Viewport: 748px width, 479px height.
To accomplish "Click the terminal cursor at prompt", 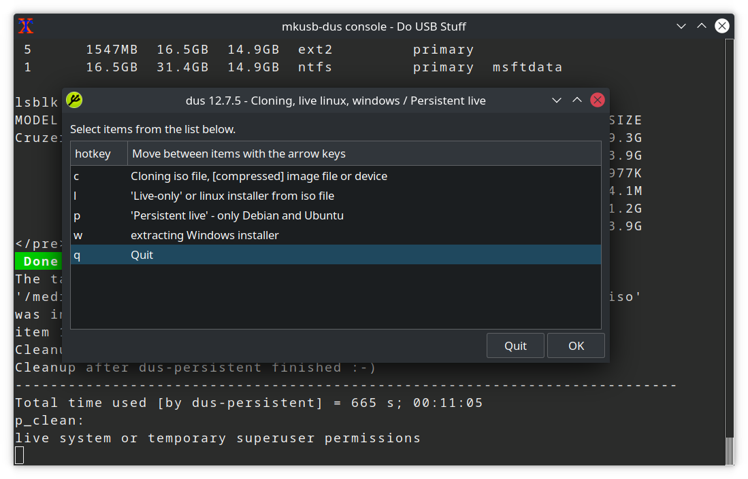I will click(x=20, y=455).
